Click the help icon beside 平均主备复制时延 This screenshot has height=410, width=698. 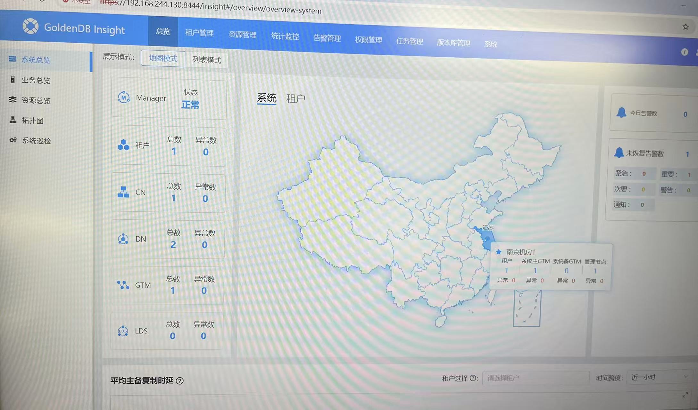(180, 381)
